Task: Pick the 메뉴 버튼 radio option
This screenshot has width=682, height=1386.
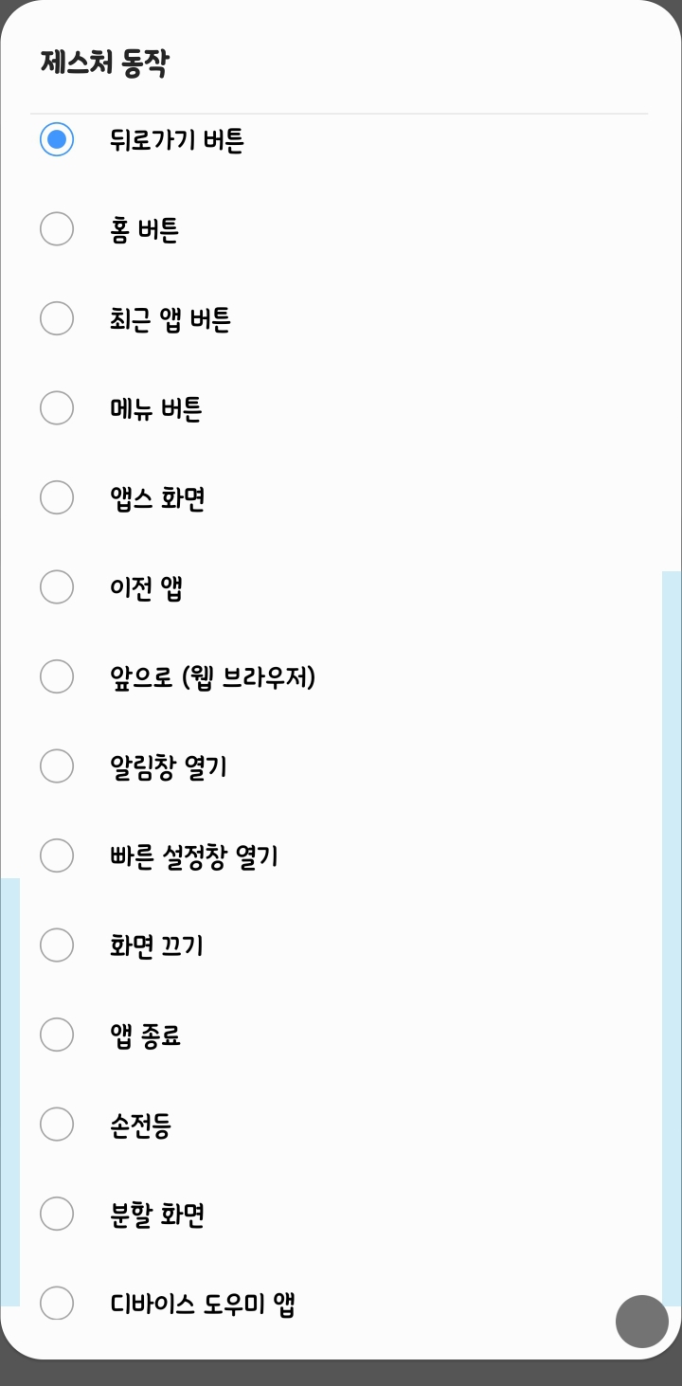Action: click(57, 408)
